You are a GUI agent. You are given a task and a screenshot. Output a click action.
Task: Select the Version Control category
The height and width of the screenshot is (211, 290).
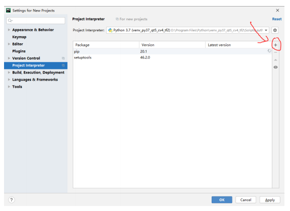tap(26, 58)
